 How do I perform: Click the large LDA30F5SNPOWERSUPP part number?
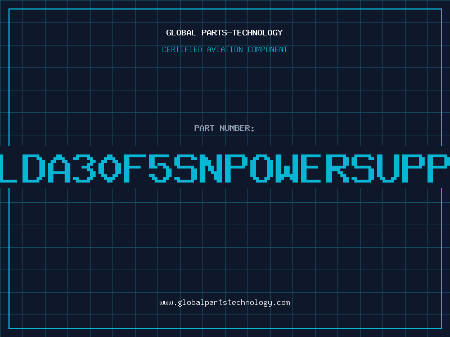pos(225,168)
